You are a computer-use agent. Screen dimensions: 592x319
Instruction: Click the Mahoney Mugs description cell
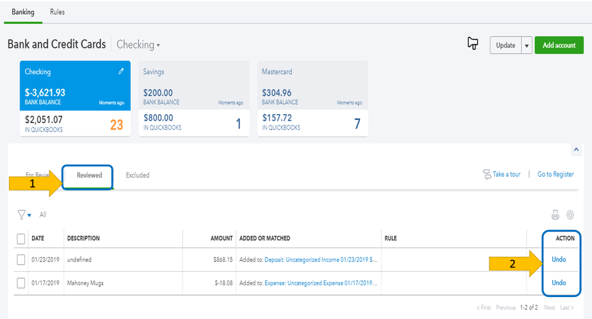point(85,283)
